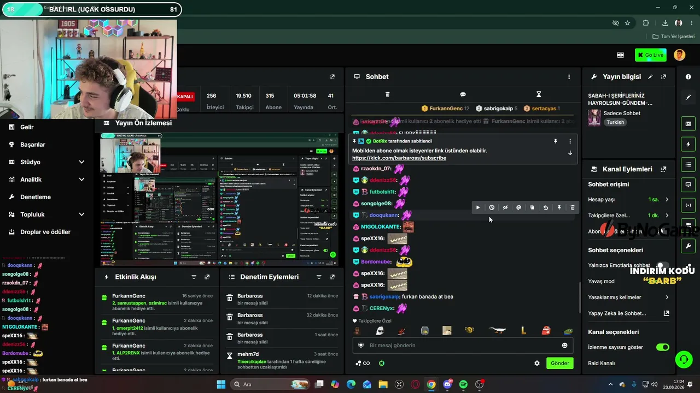The height and width of the screenshot is (393, 700).
Task: Click the green headset support button
Action: pyautogui.click(x=684, y=359)
